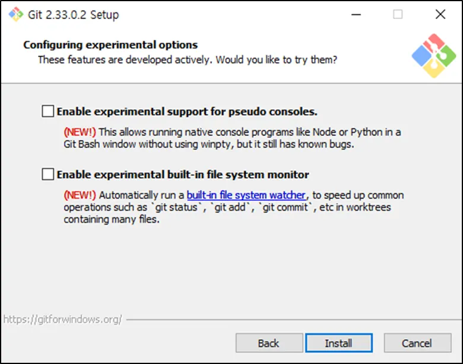463x364 pixels.
Task: Open the gitforwindows.org link
Action: 62,319
